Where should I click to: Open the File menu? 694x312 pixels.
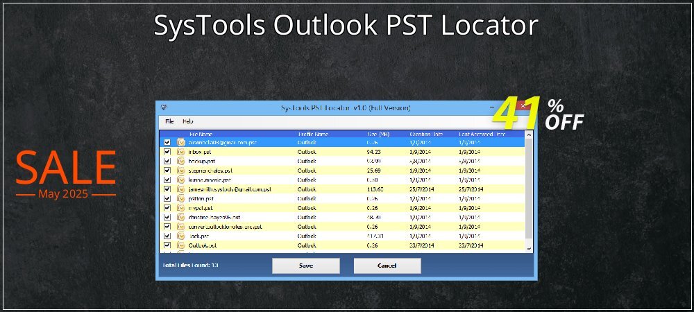pyautogui.click(x=169, y=121)
